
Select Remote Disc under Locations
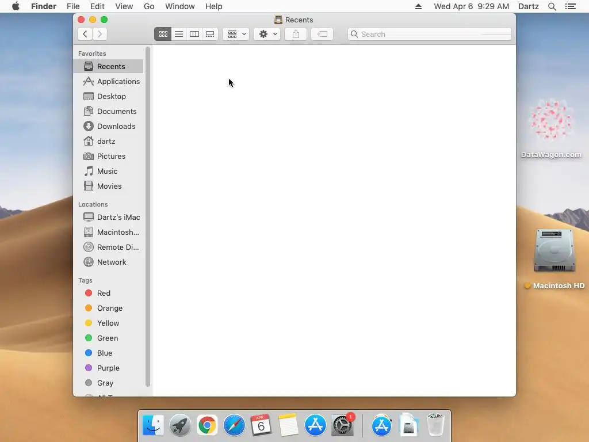click(108, 247)
